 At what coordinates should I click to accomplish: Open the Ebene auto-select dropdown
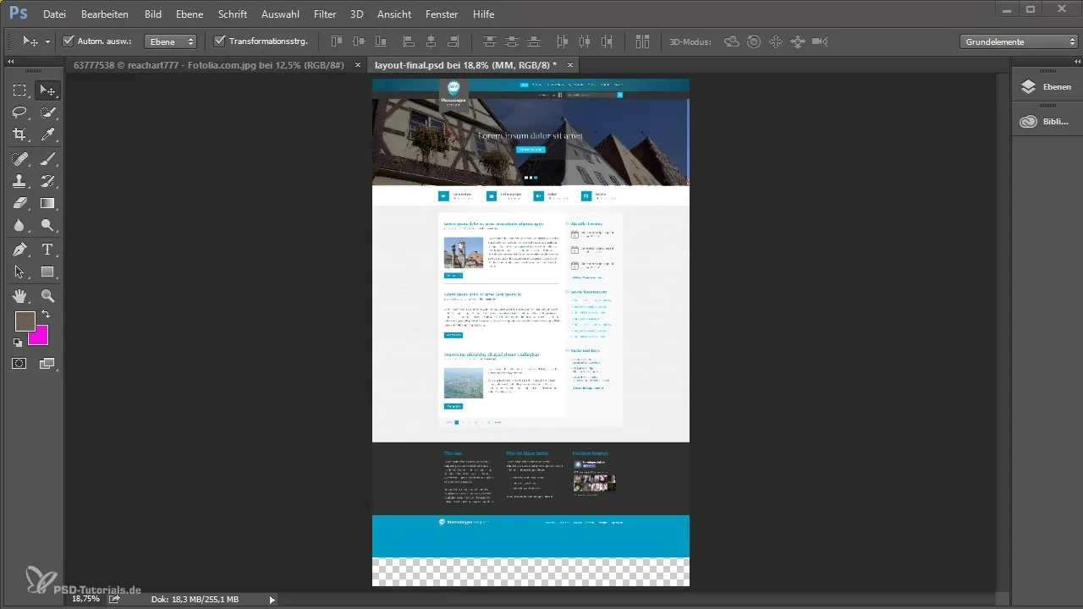(170, 41)
